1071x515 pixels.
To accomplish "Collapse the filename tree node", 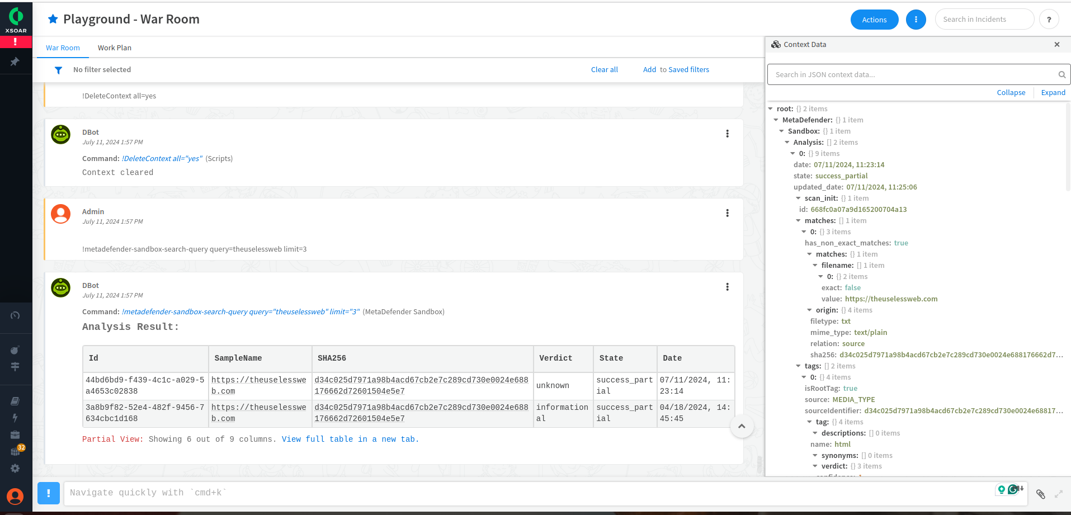I will click(815, 266).
